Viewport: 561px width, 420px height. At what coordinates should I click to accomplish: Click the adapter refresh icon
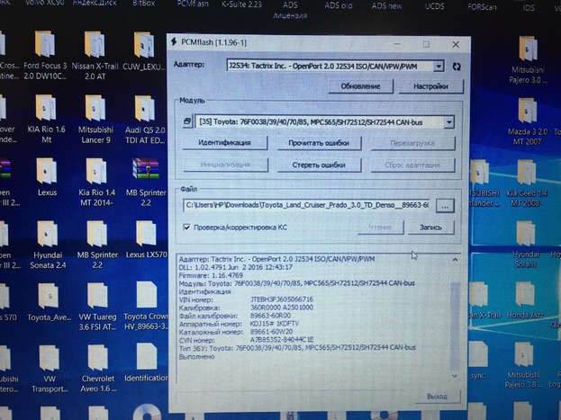tap(457, 66)
